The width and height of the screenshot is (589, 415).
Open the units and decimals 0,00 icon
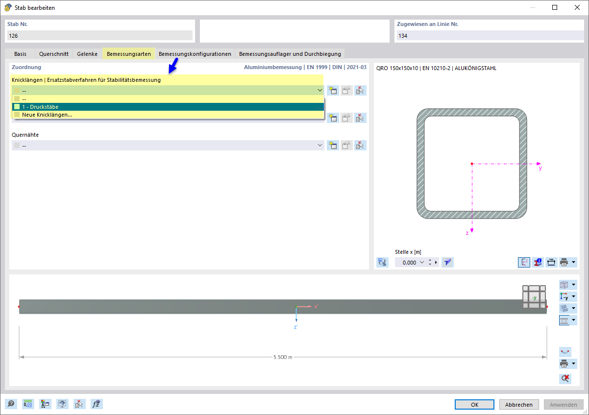click(28, 404)
